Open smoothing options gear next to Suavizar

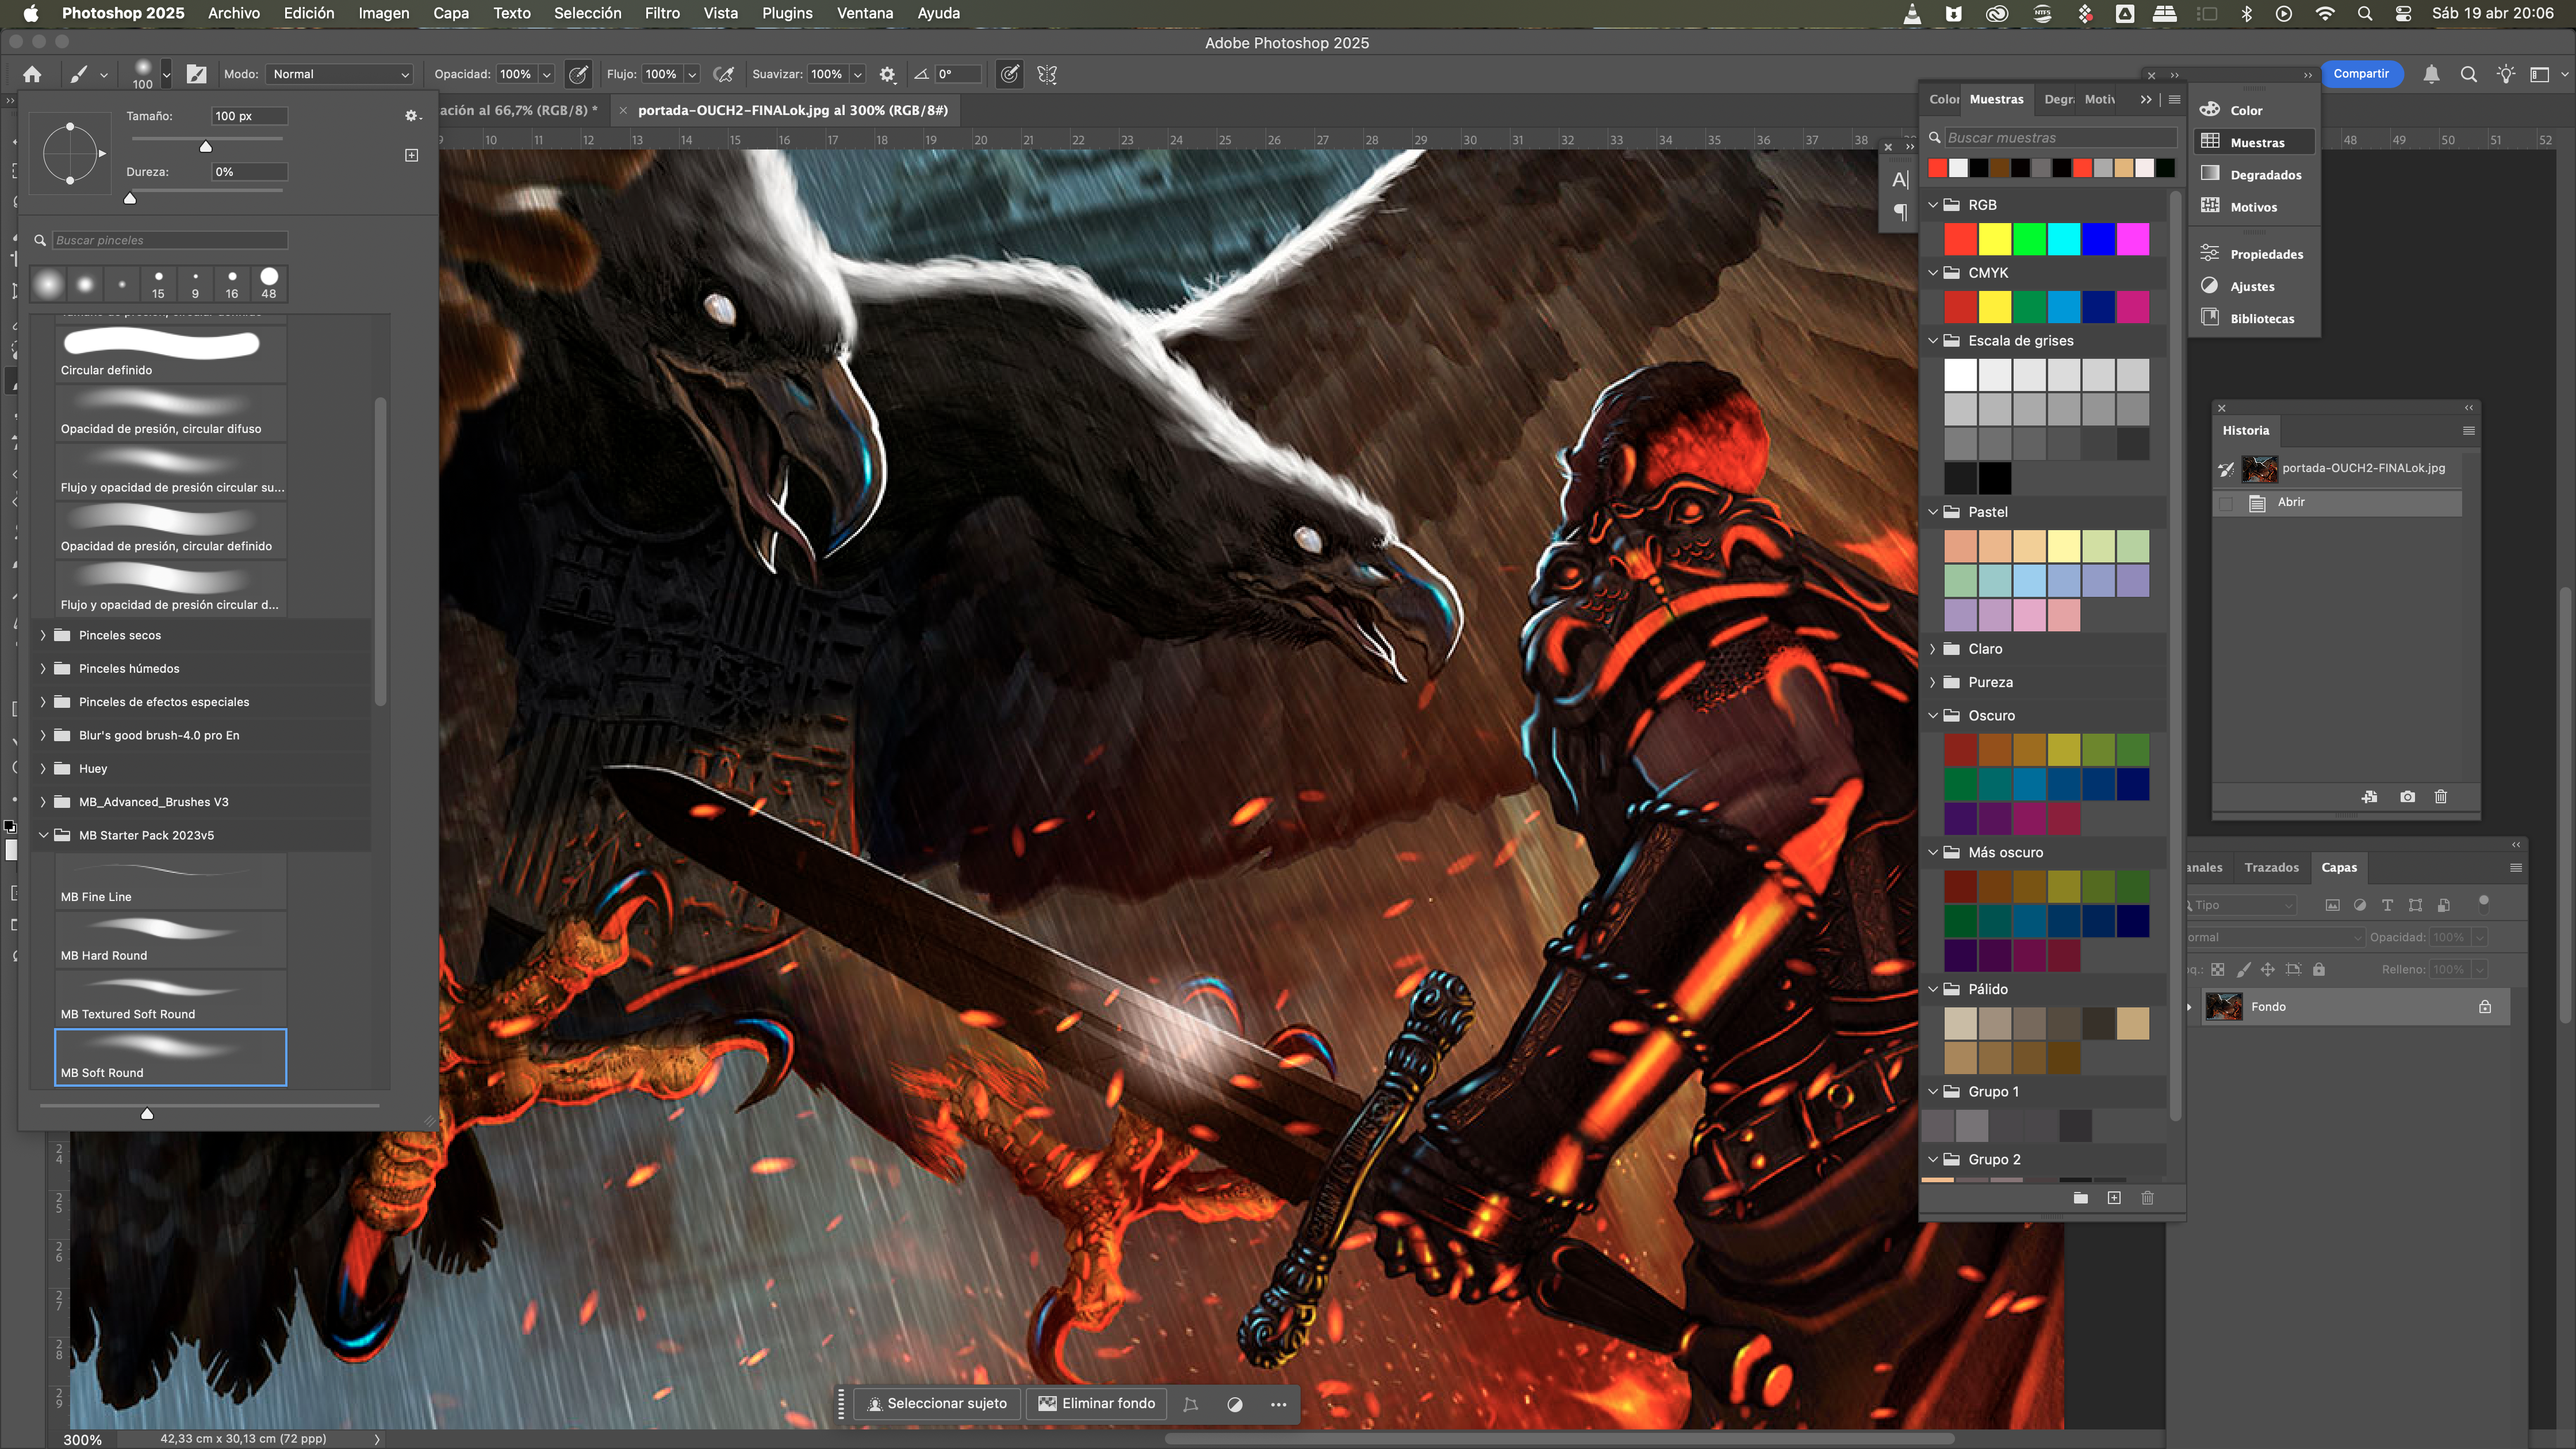pyautogui.click(x=887, y=74)
